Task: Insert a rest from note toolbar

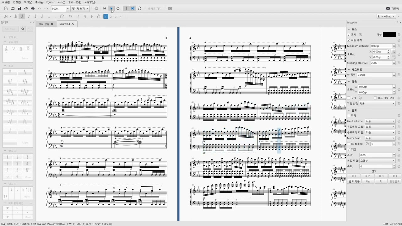Action: [x=70, y=16]
